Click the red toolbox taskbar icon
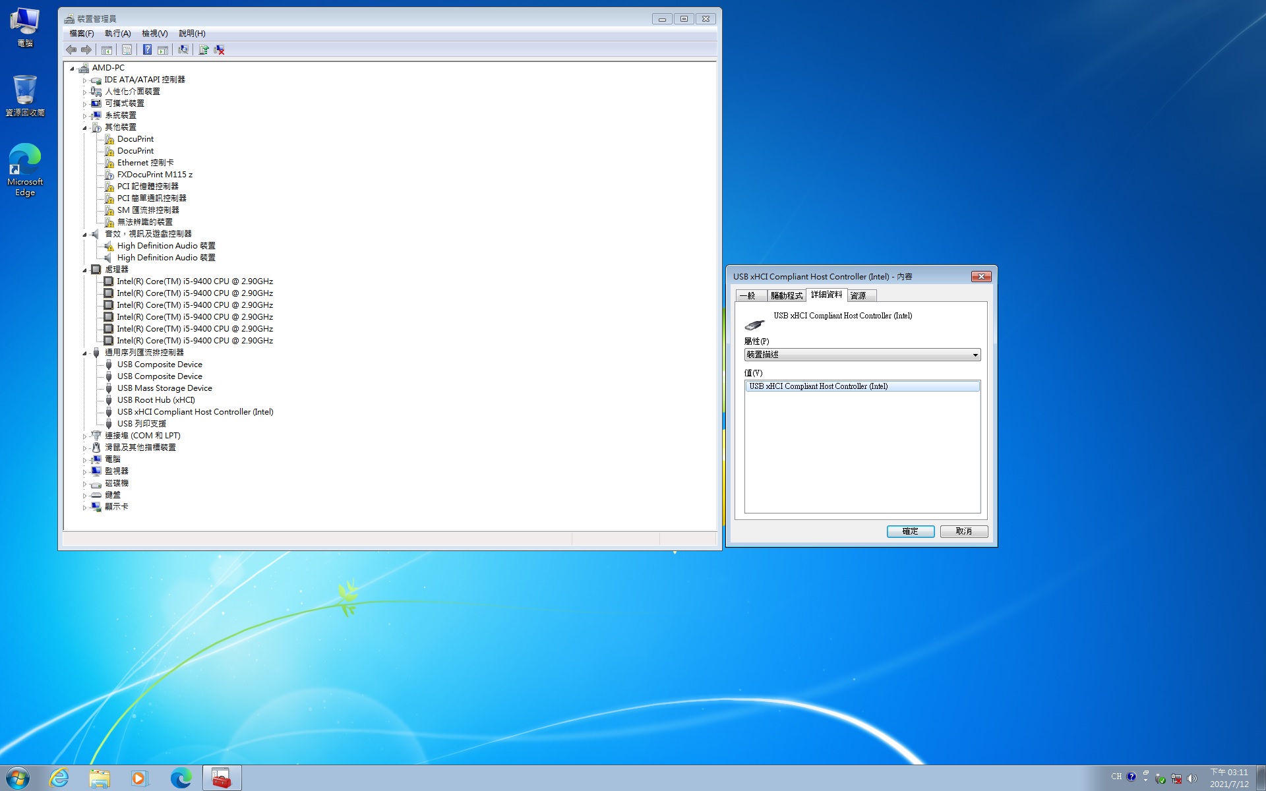The height and width of the screenshot is (791, 1266). tap(222, 778)
